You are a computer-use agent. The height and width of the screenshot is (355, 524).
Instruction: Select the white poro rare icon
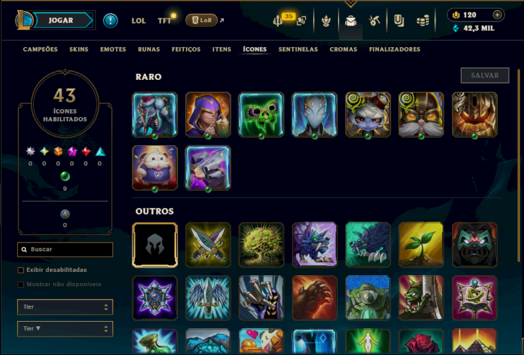(x=155, y=167)
